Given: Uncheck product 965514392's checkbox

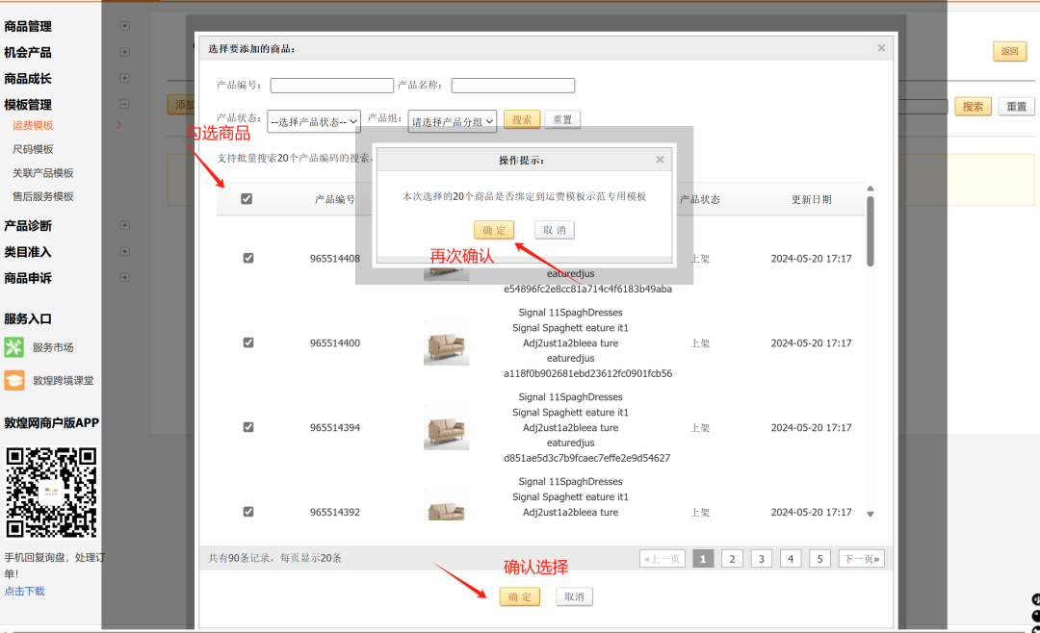Looking at the screenshot, I should [x=247, y=511].
